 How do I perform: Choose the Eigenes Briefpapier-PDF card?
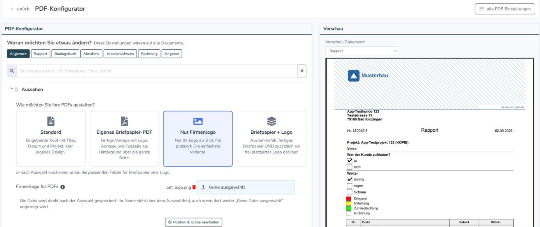[124, 139]
